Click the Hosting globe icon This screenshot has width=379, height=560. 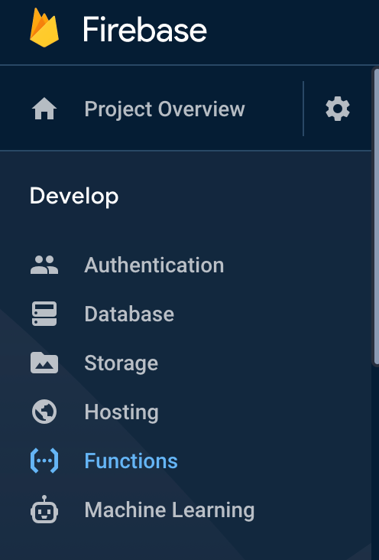point(44,412)
